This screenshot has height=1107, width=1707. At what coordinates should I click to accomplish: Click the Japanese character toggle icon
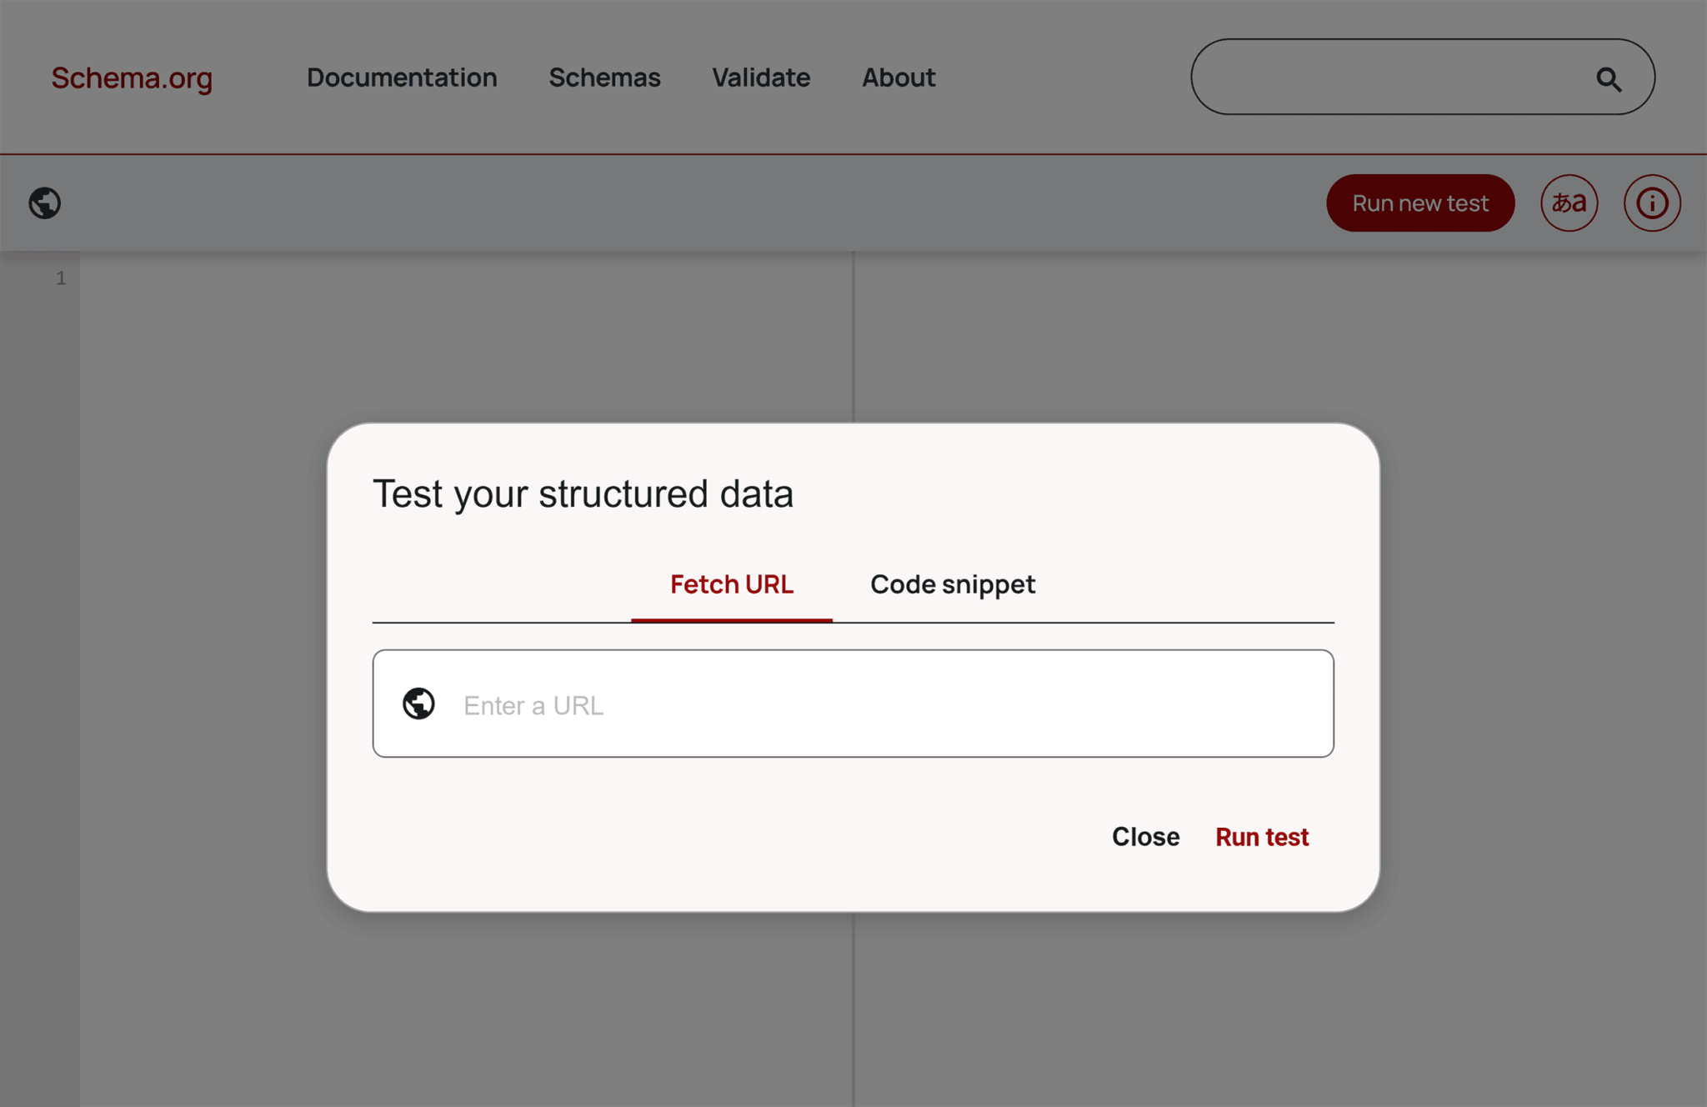click(x=1570, y=203)
